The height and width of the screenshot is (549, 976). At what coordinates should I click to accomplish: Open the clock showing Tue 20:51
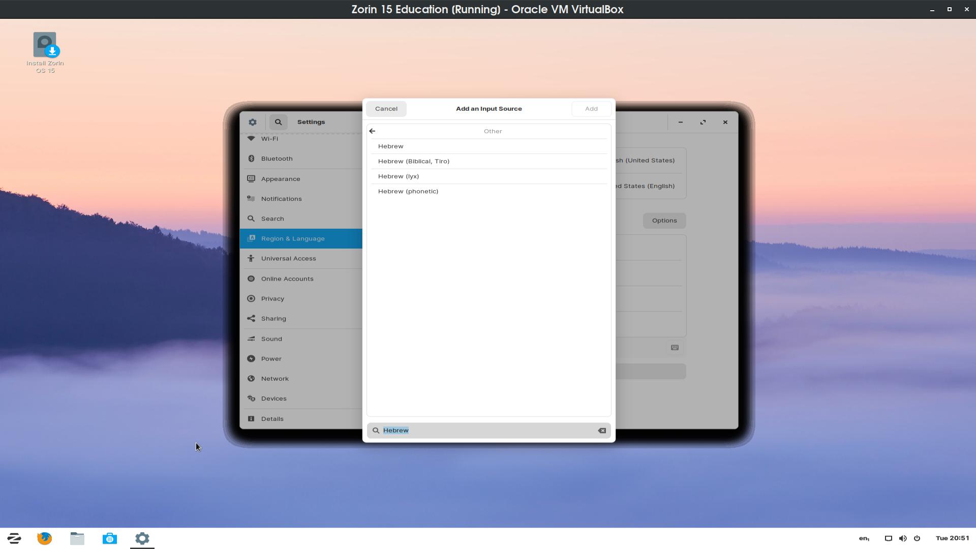click(952, 538)
